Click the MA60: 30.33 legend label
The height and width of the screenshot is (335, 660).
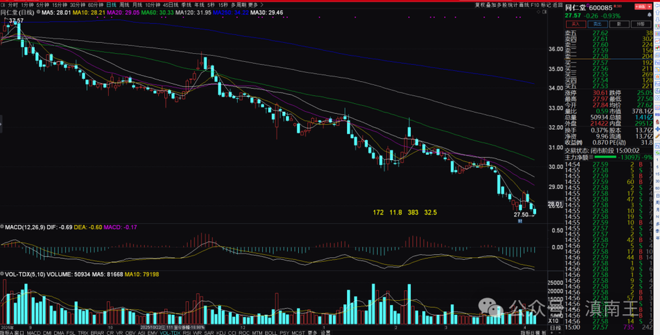[157, 13]
